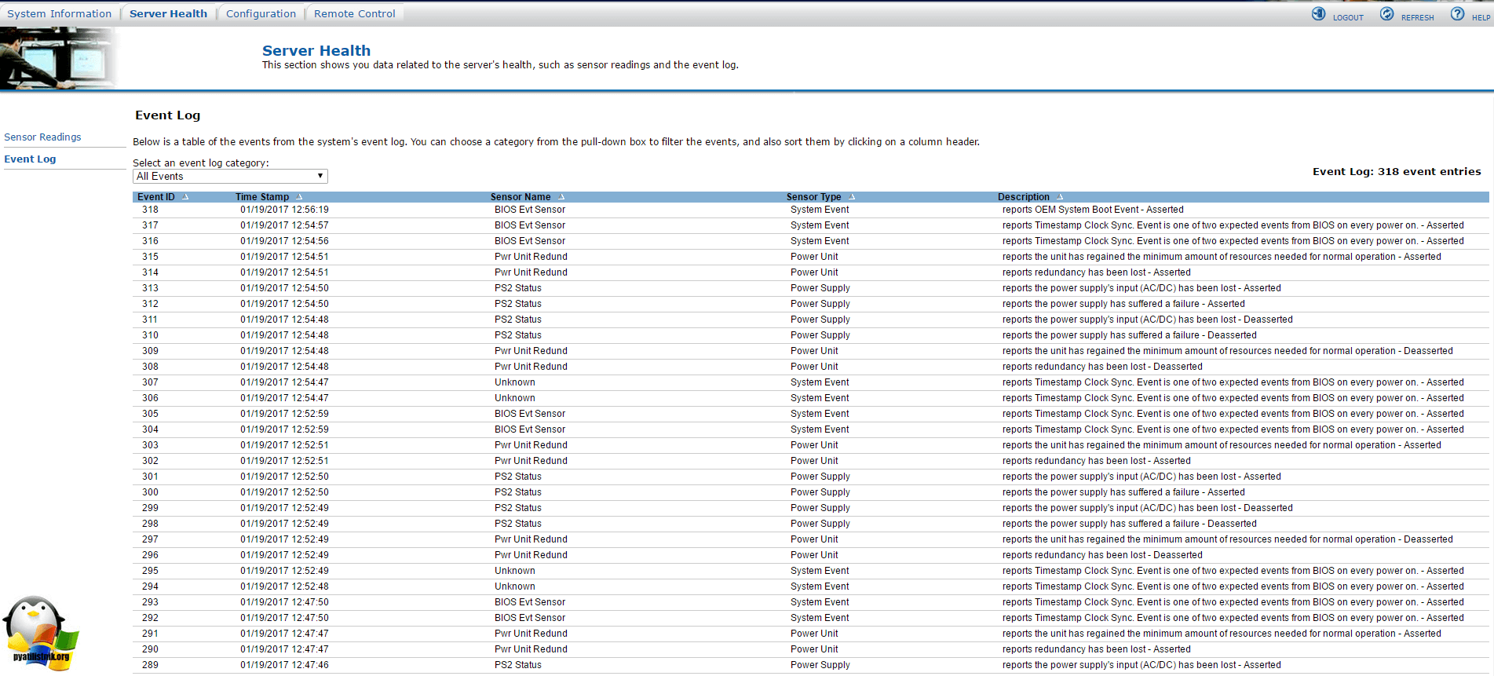Click the penguin logo at bottom left
The image size is (1494, 676).
tap(41, 634)
